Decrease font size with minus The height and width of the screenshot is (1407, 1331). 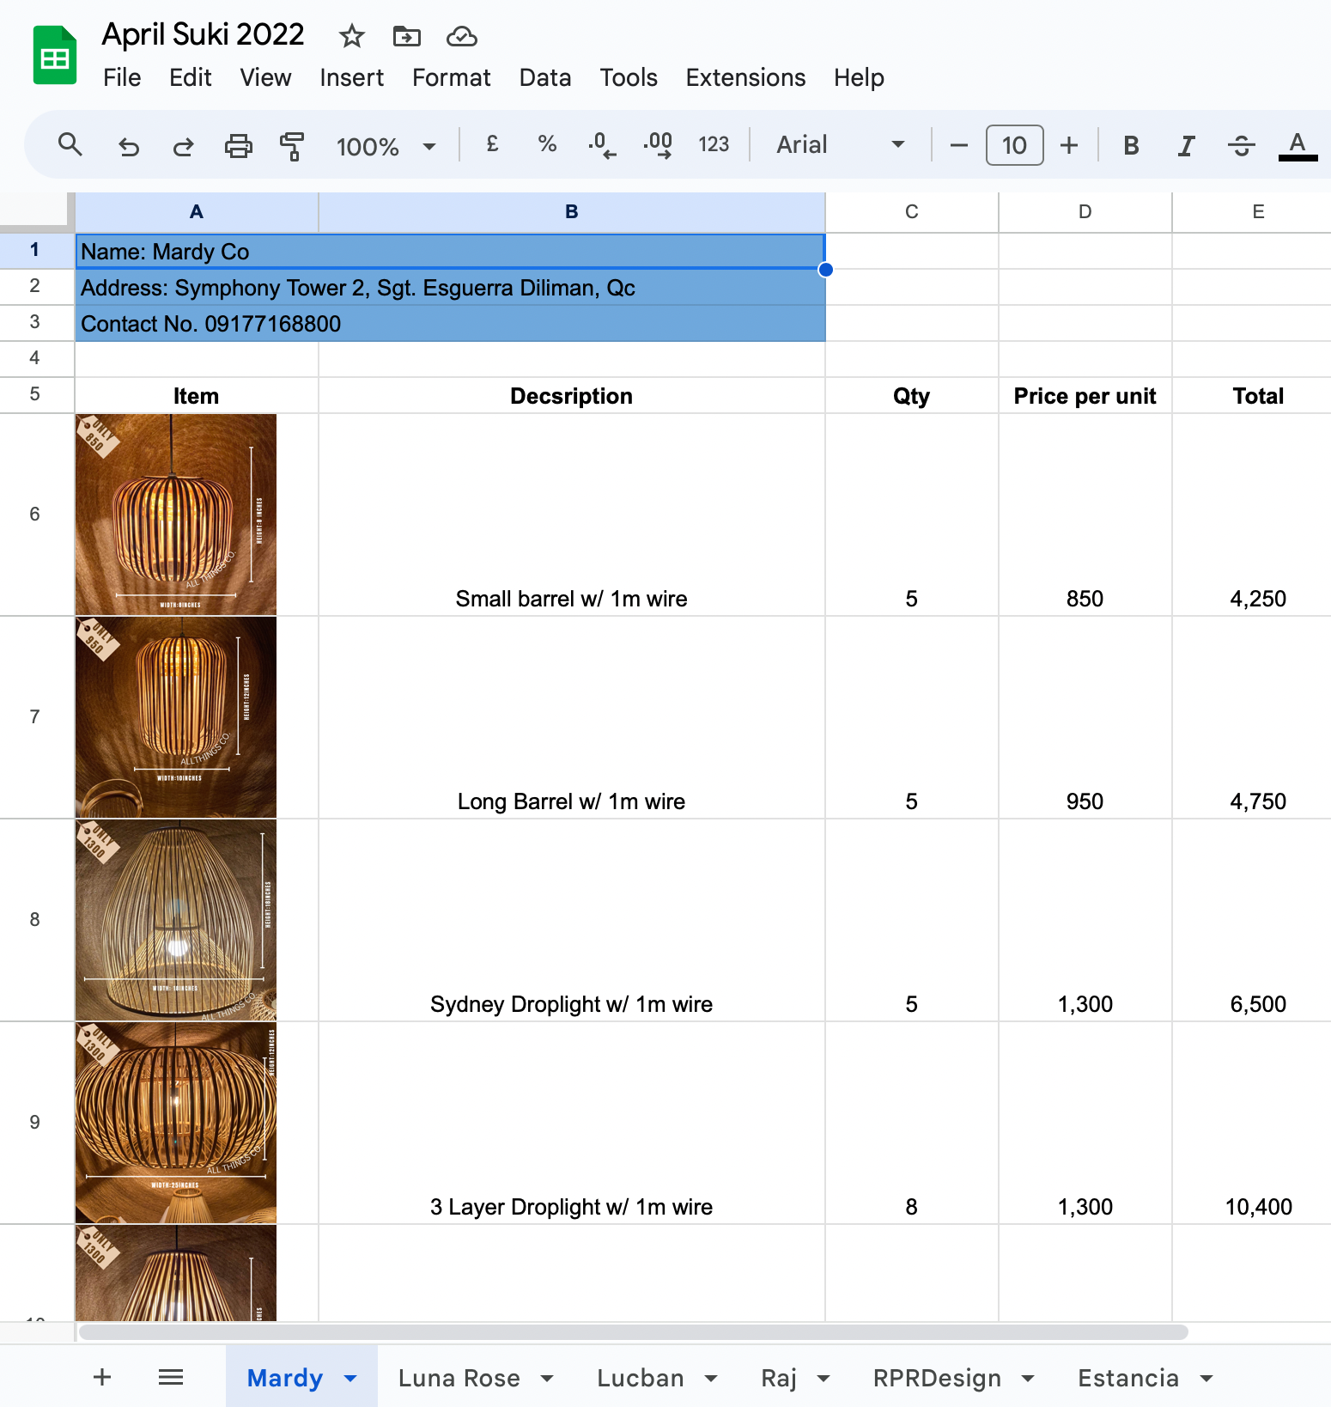click(x=959, y=145)
